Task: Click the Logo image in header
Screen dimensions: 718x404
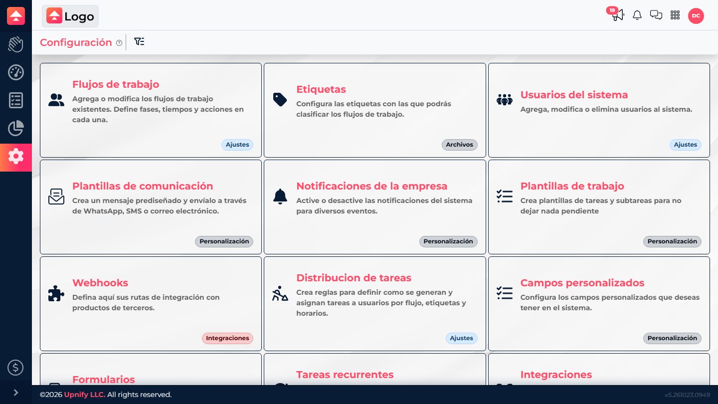Action: coord(70,16)
